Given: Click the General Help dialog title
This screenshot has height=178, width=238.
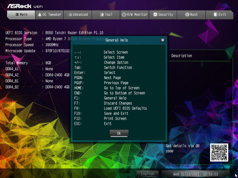Looking at the screenshot, I should [117, 40].
